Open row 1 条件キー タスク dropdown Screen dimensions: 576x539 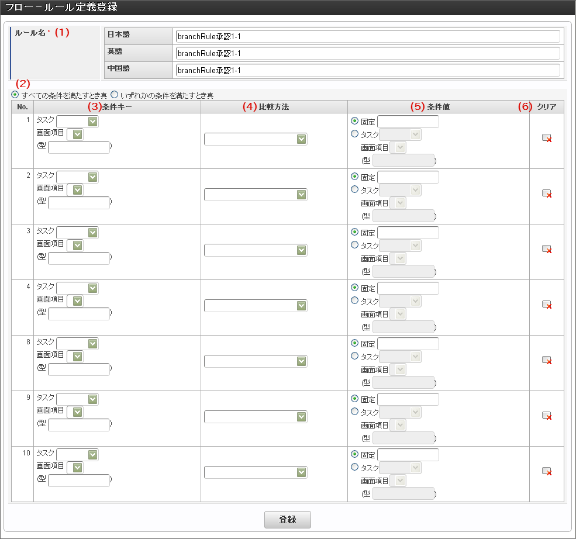[x=77, y=121]
